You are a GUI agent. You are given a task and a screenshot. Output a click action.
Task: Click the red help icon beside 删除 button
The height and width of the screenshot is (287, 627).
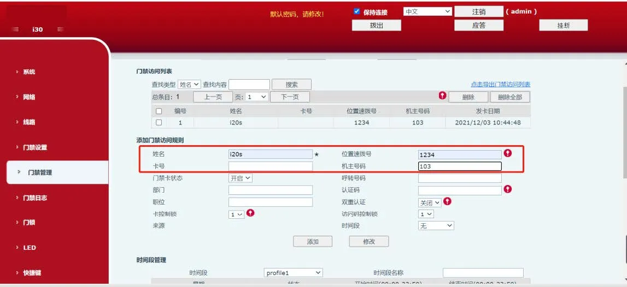coord(443,96)
